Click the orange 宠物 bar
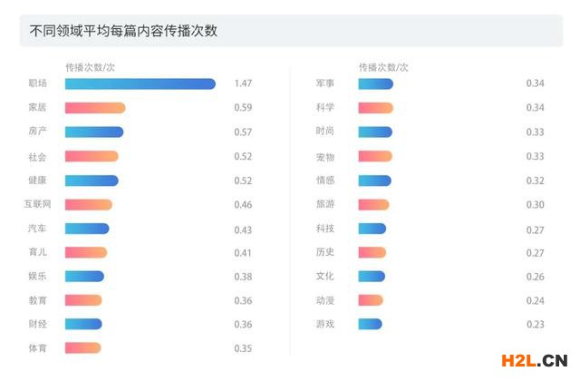The height and width of the screenshot is (381, 580). (x=374, y=156)
